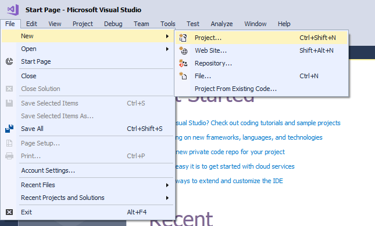Choose Project... in New submenu
This screenshot has width=375, height=226.
[x=262, y=38]
